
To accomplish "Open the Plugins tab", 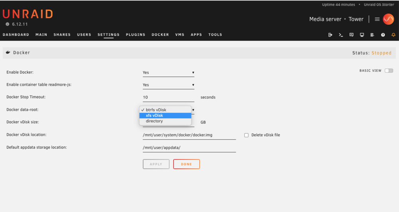I will click(x=136, y=35).
